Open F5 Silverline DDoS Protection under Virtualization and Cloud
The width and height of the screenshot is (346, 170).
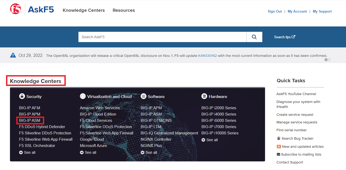(x=106, y=127)
